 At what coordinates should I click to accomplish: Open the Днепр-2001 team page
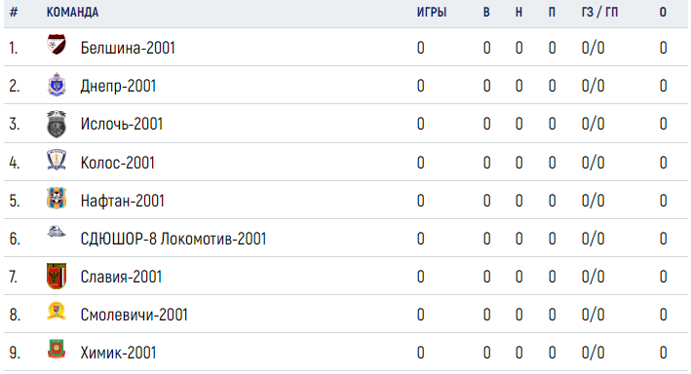click(118, 86)
